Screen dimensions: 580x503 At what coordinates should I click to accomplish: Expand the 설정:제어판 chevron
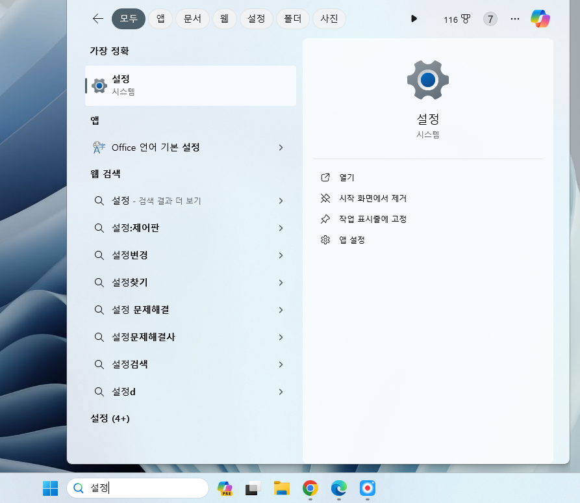281,228
